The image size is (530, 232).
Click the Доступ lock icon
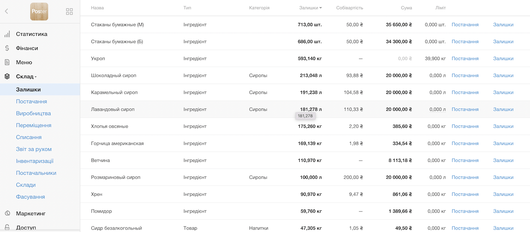pyautogui.click(x=7, y=228)
